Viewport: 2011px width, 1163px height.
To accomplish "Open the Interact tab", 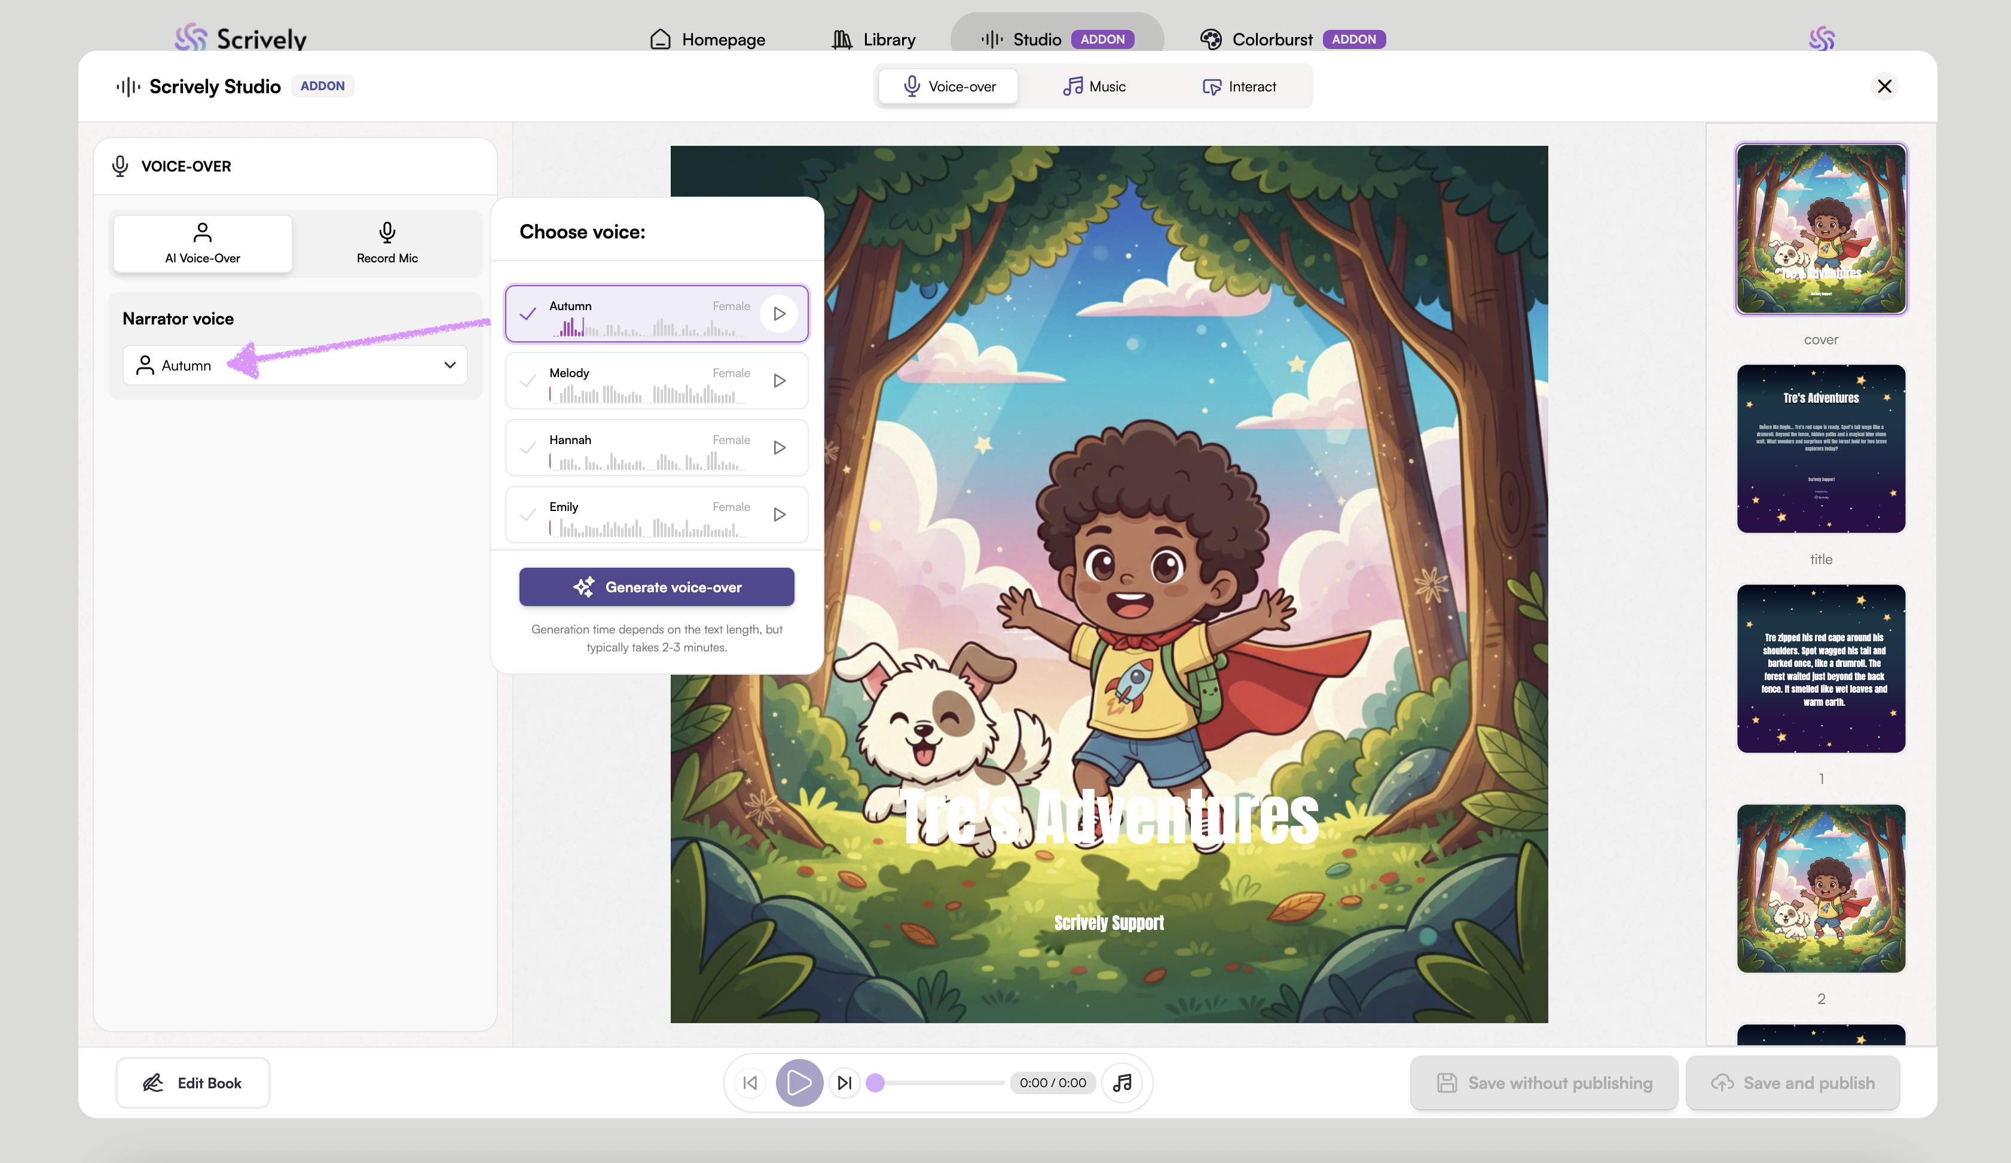I will pos(1239,86).
